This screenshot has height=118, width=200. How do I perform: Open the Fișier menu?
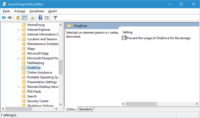[7, 11]
